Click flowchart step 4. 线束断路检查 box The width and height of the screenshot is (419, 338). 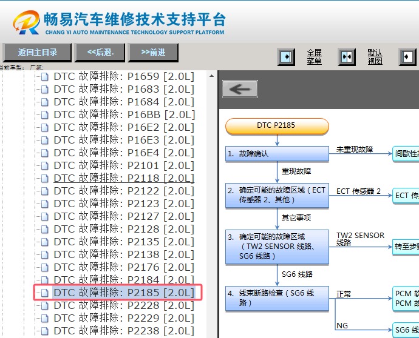(x=277, y=298)
